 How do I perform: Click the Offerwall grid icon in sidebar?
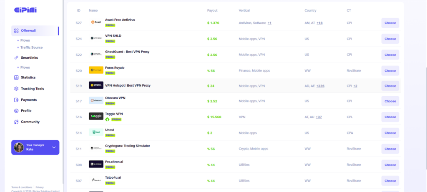[x=16, y=31]
